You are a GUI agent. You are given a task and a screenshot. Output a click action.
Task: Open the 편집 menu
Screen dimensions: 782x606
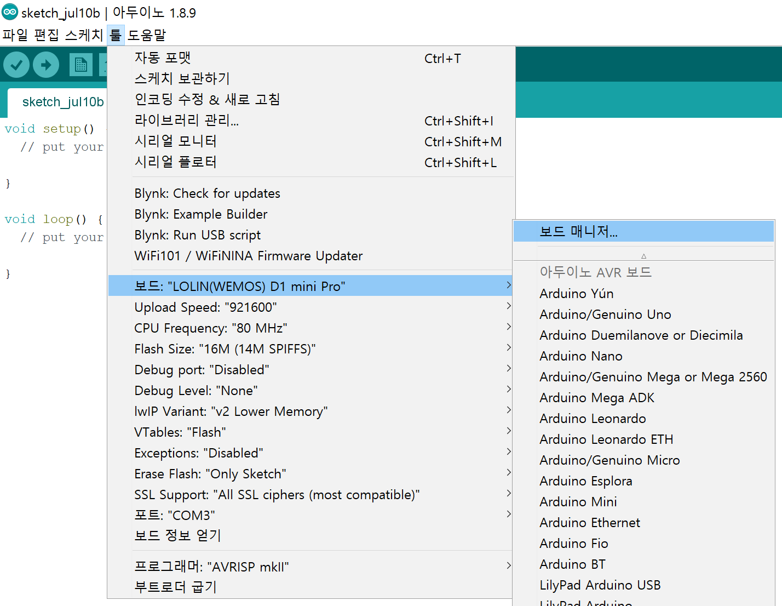47,35
